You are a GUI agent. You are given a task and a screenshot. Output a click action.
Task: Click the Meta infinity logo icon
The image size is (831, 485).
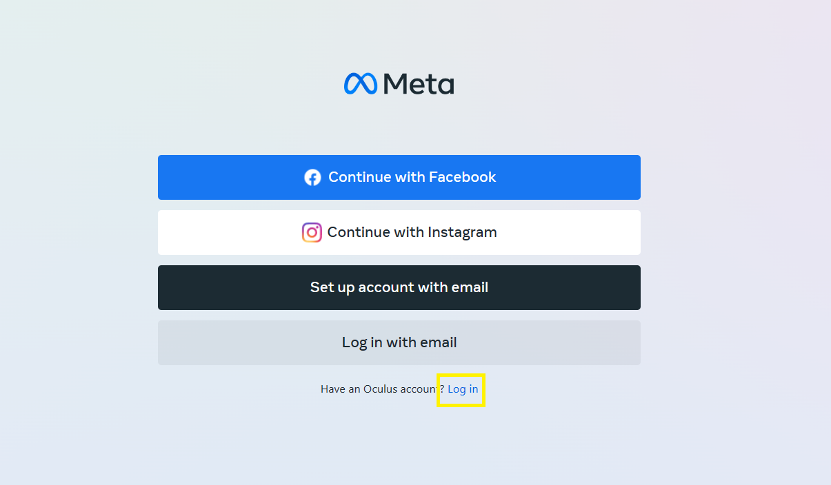(360, 84)
